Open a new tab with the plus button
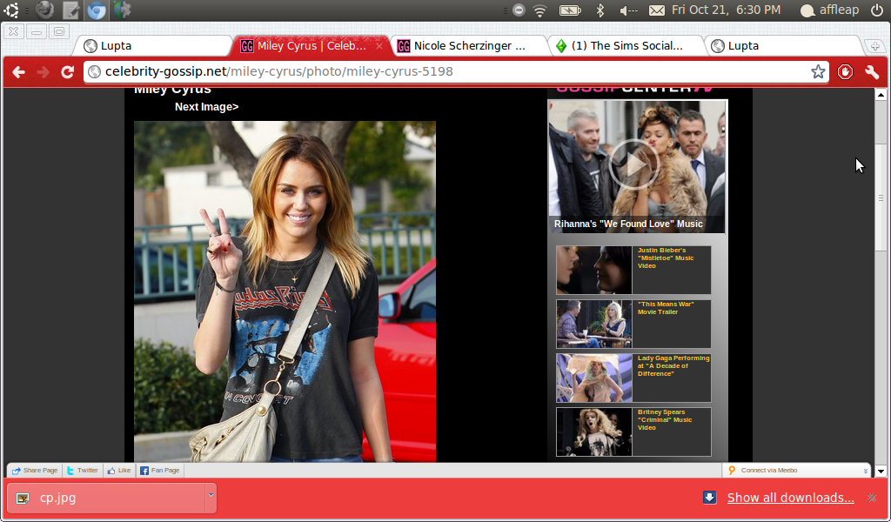This screenshot has width=891, height=522. (874, 46)
